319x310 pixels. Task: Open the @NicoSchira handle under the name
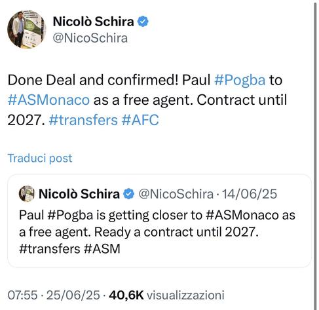point(90,38)
